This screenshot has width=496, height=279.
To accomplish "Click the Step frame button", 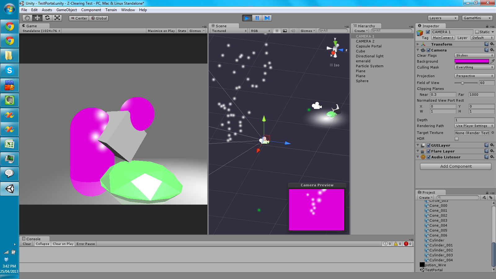I will pyautogui.click(x=267, y=18).
